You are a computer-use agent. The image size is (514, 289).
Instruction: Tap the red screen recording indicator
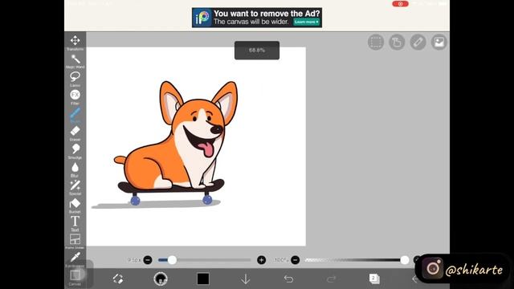point(400,3)
